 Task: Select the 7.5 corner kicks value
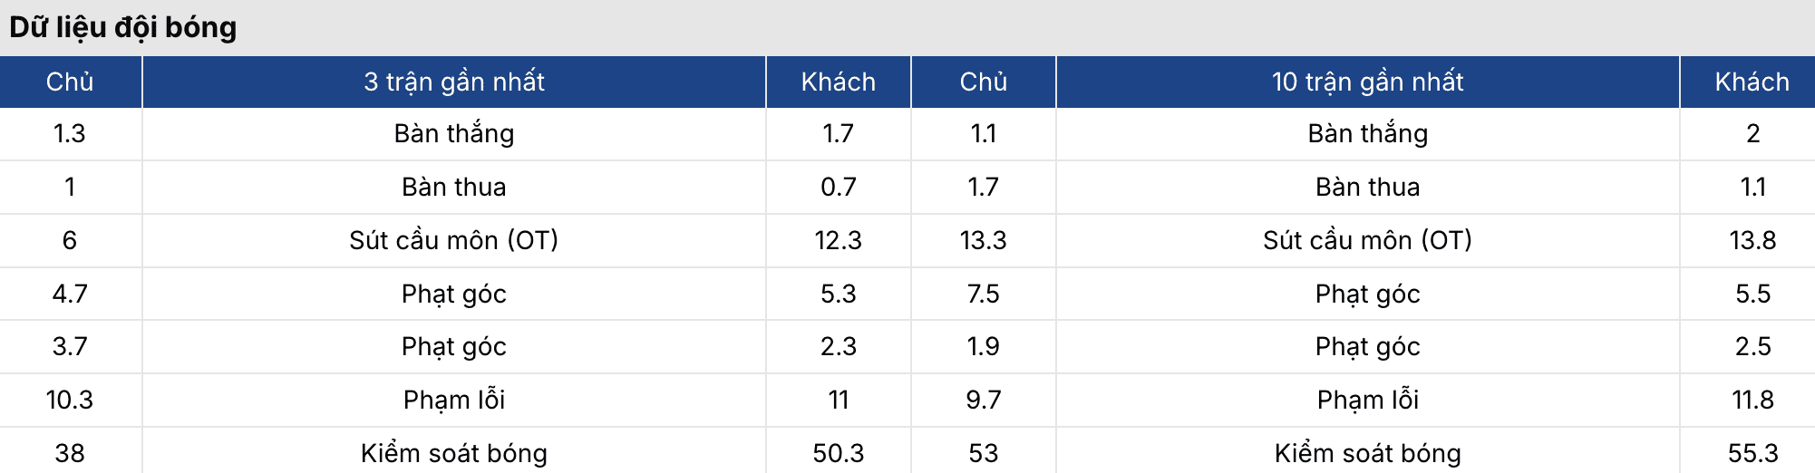983,294
